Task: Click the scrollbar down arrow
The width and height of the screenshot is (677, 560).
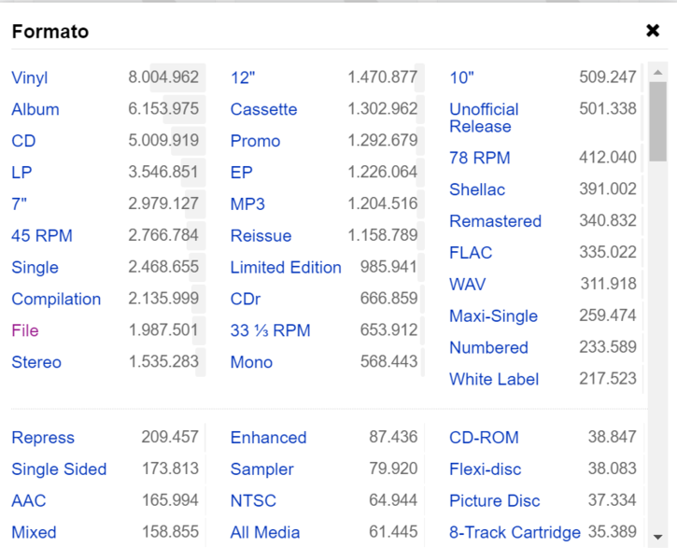Action: (x=657, y=537)
